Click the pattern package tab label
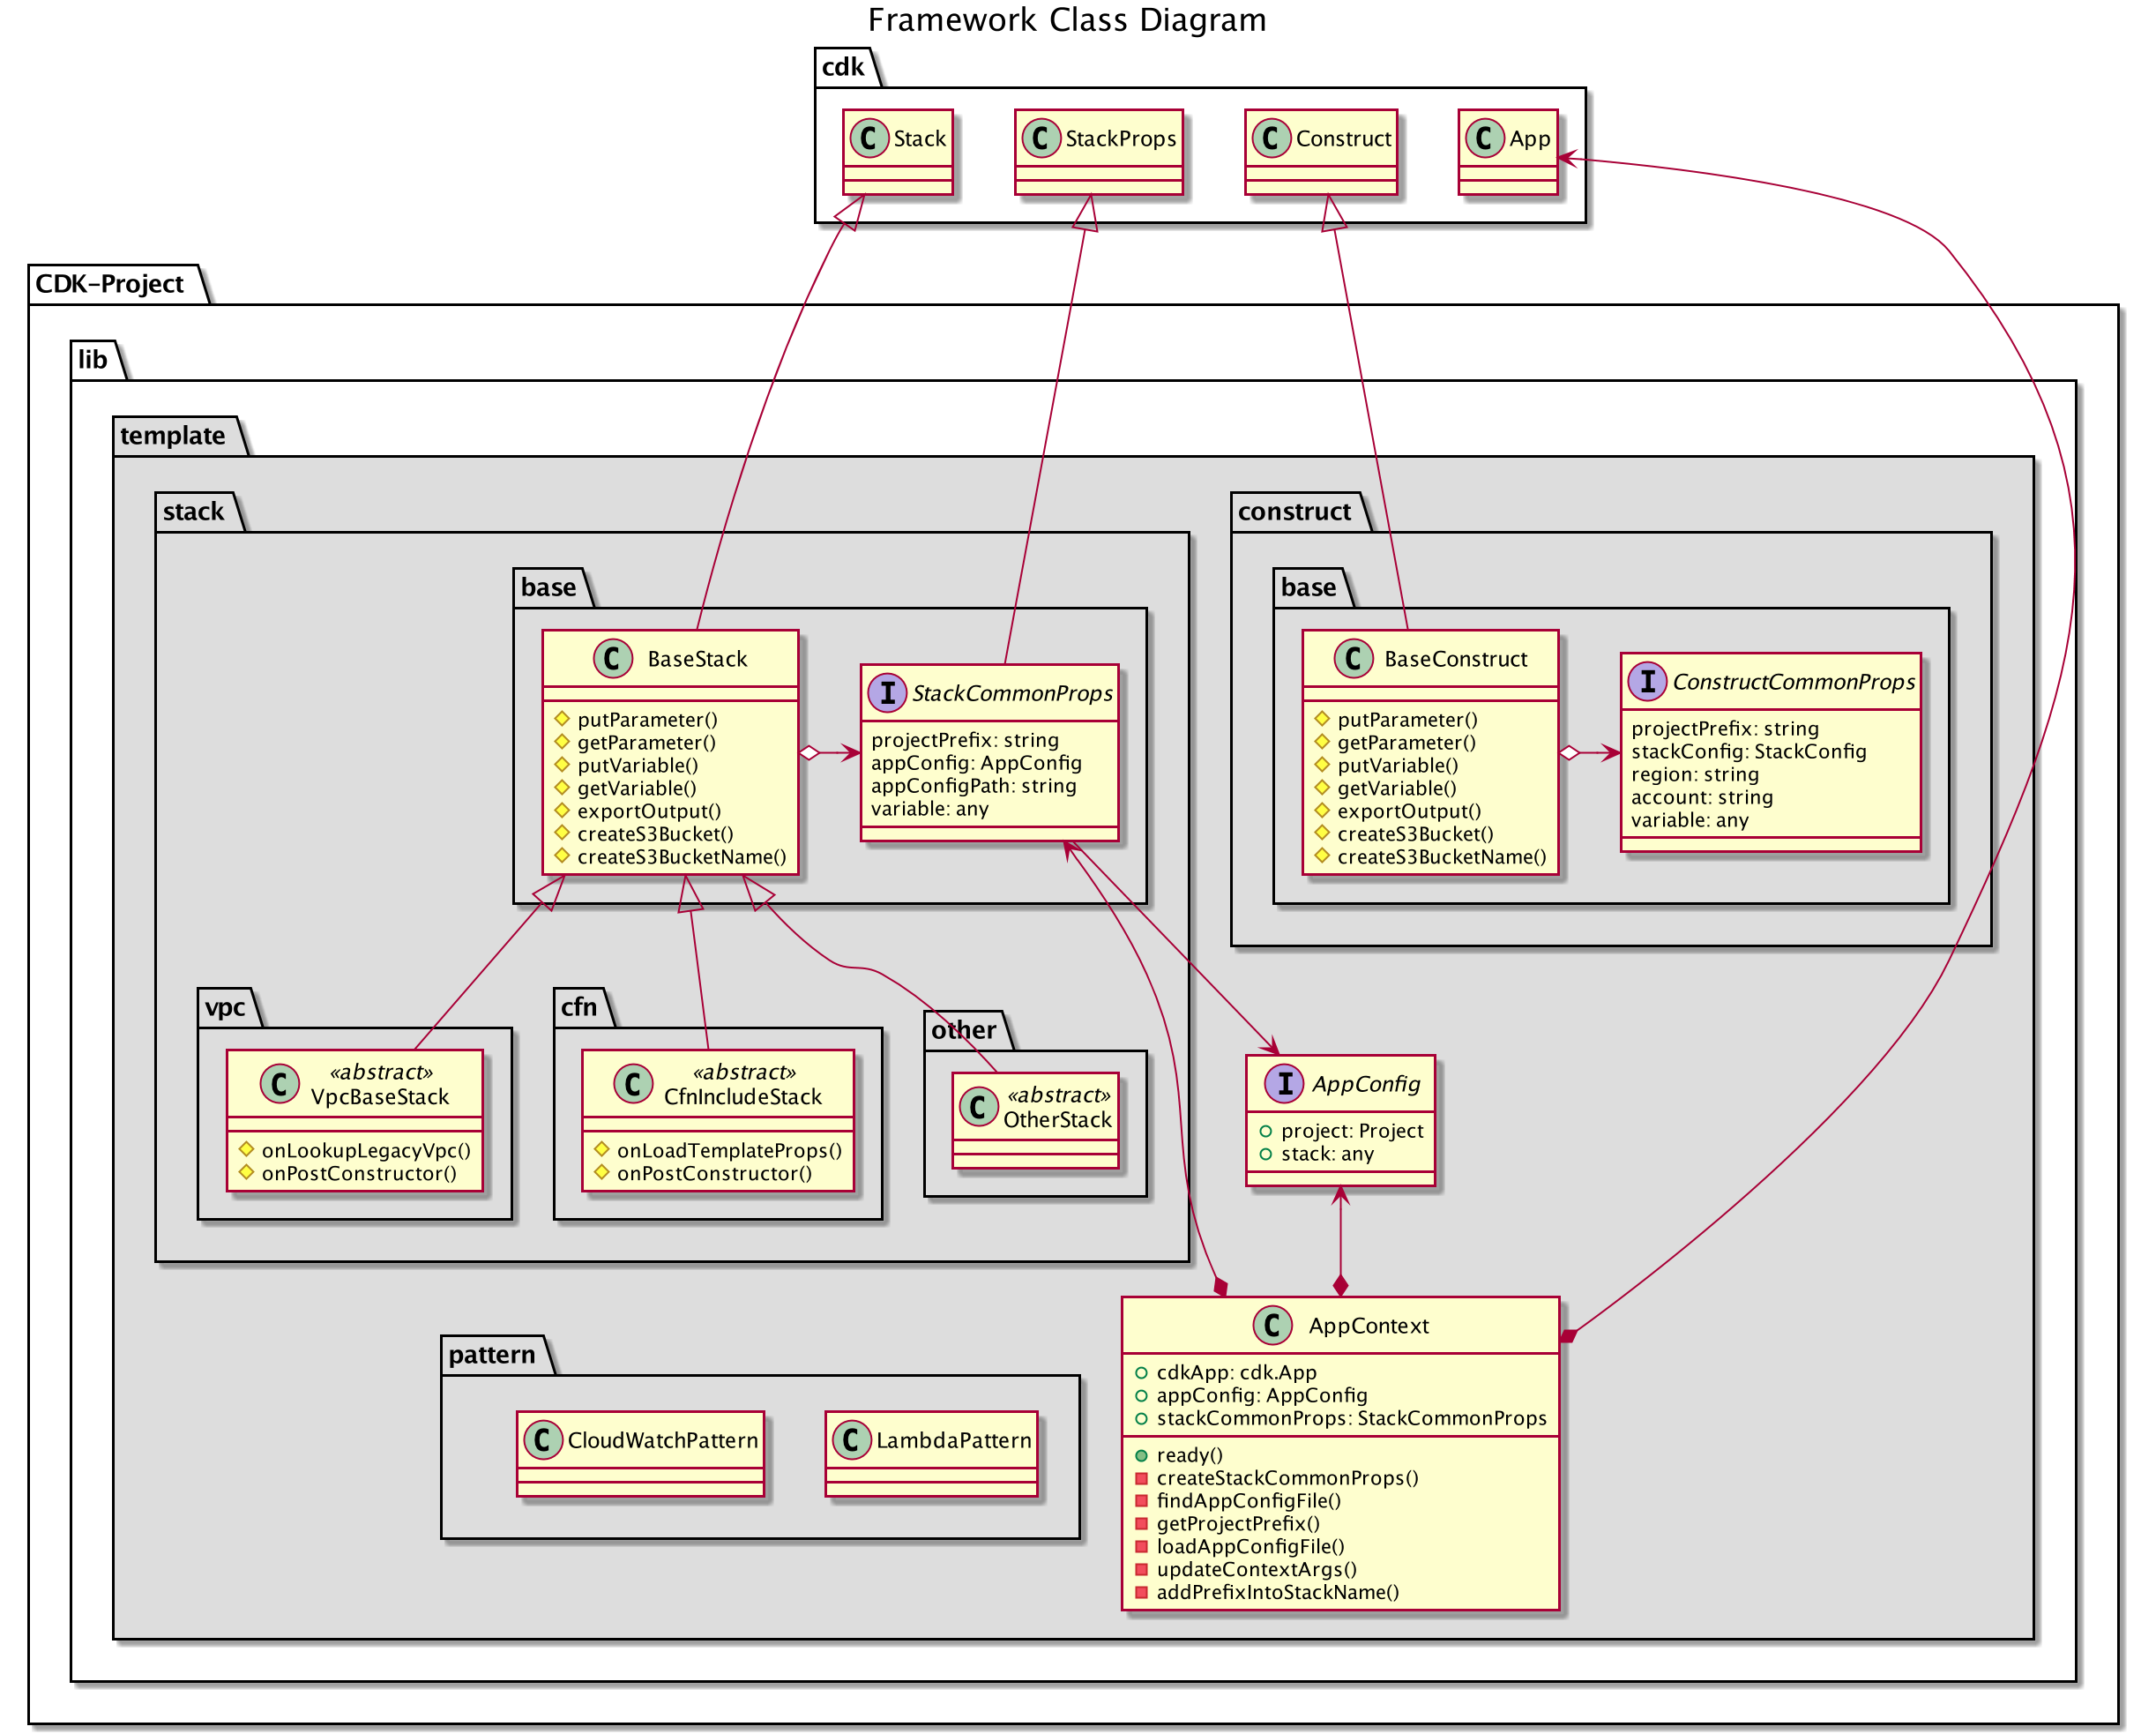Screen dimensions: 2156x1734 tap(491, 1355)
